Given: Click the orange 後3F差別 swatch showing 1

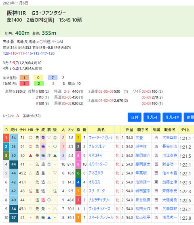Looking at the screenshot, I should [24, 78].
